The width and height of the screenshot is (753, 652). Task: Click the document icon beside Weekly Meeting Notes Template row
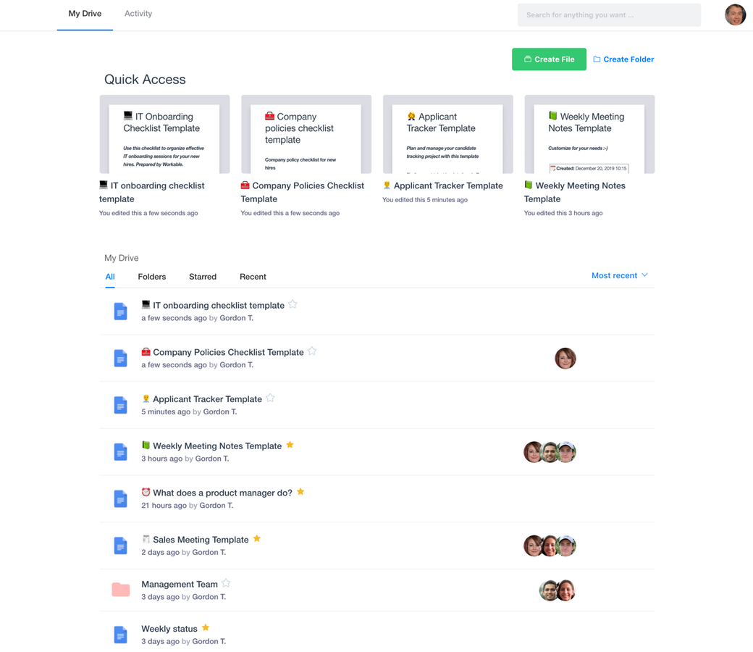(120, 452)
